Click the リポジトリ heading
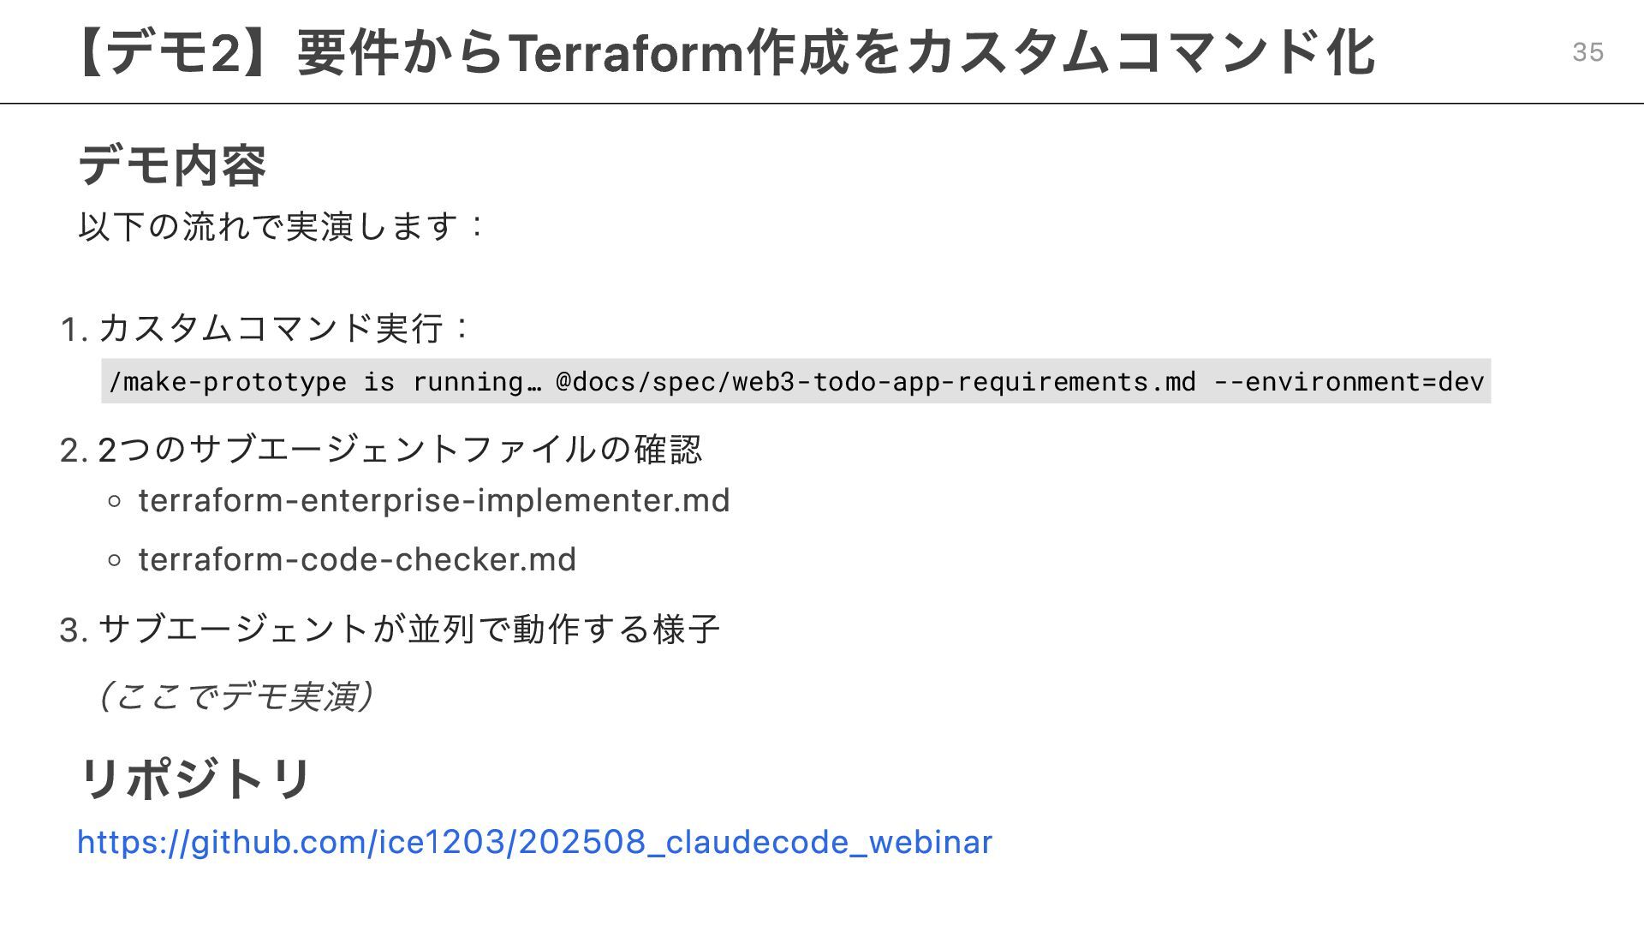The height and width of the screenshot is (925, 1644). click(196, 779)
